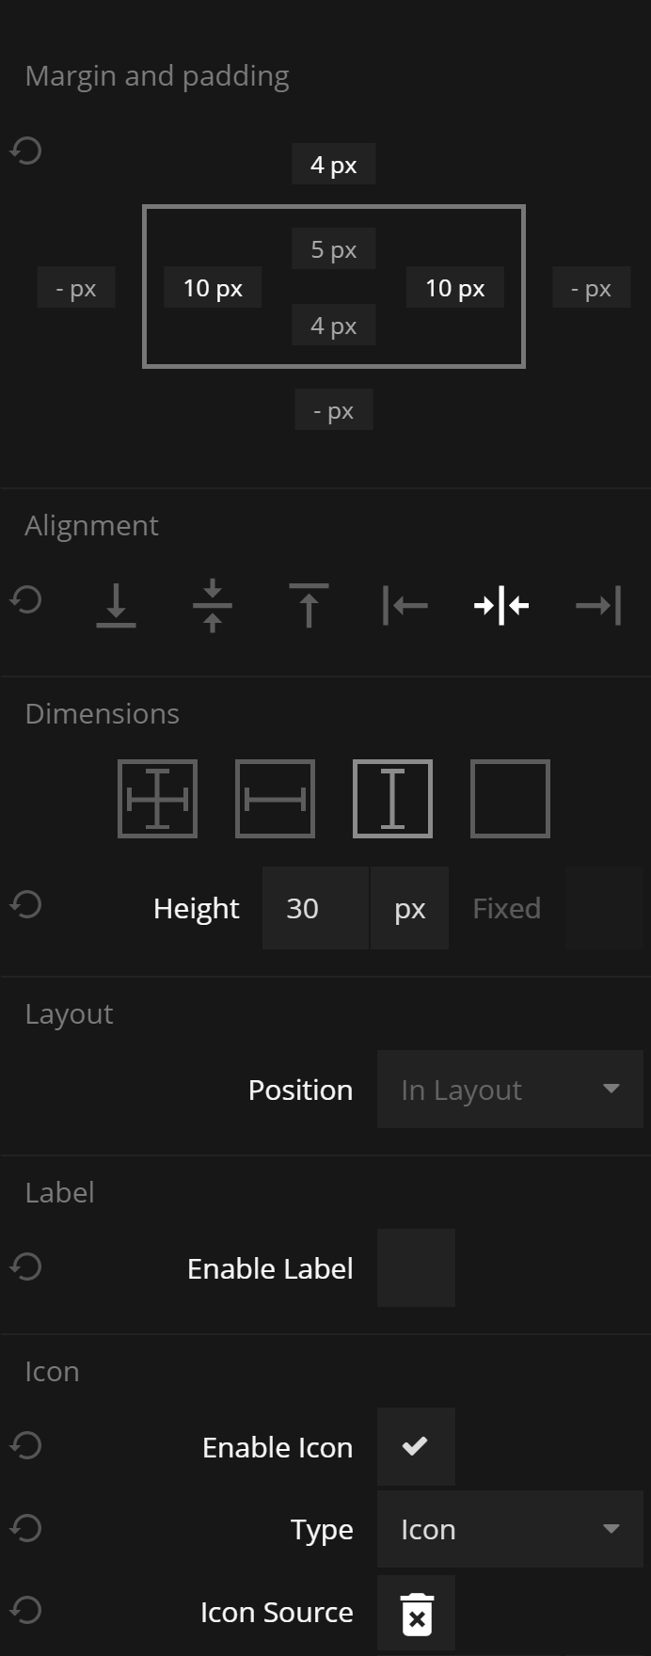The height and width of the screenshot is (1656, 651).
Task: Choose fill height dimension icon
Action: pos(392,799)
